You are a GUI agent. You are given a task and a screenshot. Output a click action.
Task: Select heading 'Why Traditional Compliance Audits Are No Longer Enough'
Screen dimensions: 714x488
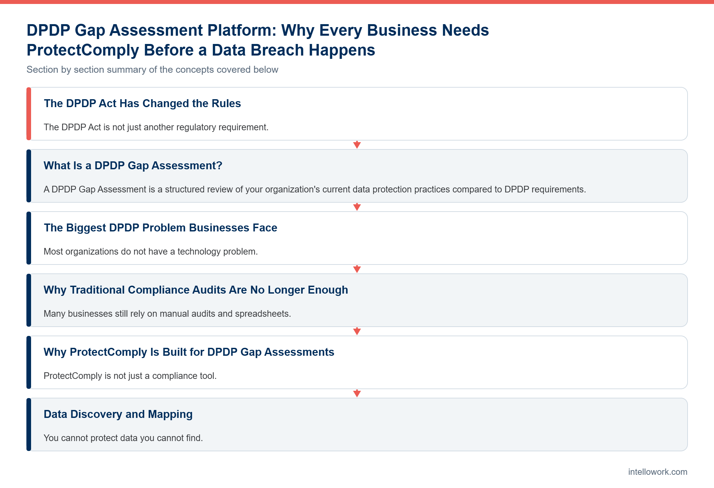pyautogui.click(x=196, y=290)
